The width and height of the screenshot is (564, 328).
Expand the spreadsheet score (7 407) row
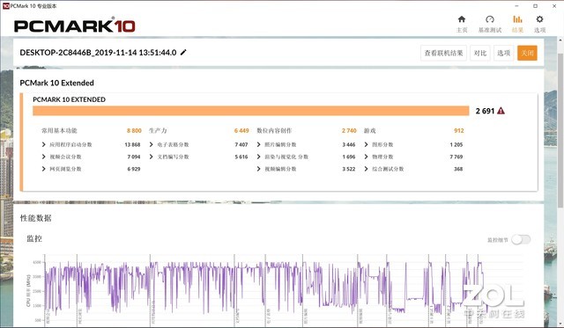coord(198,144)
